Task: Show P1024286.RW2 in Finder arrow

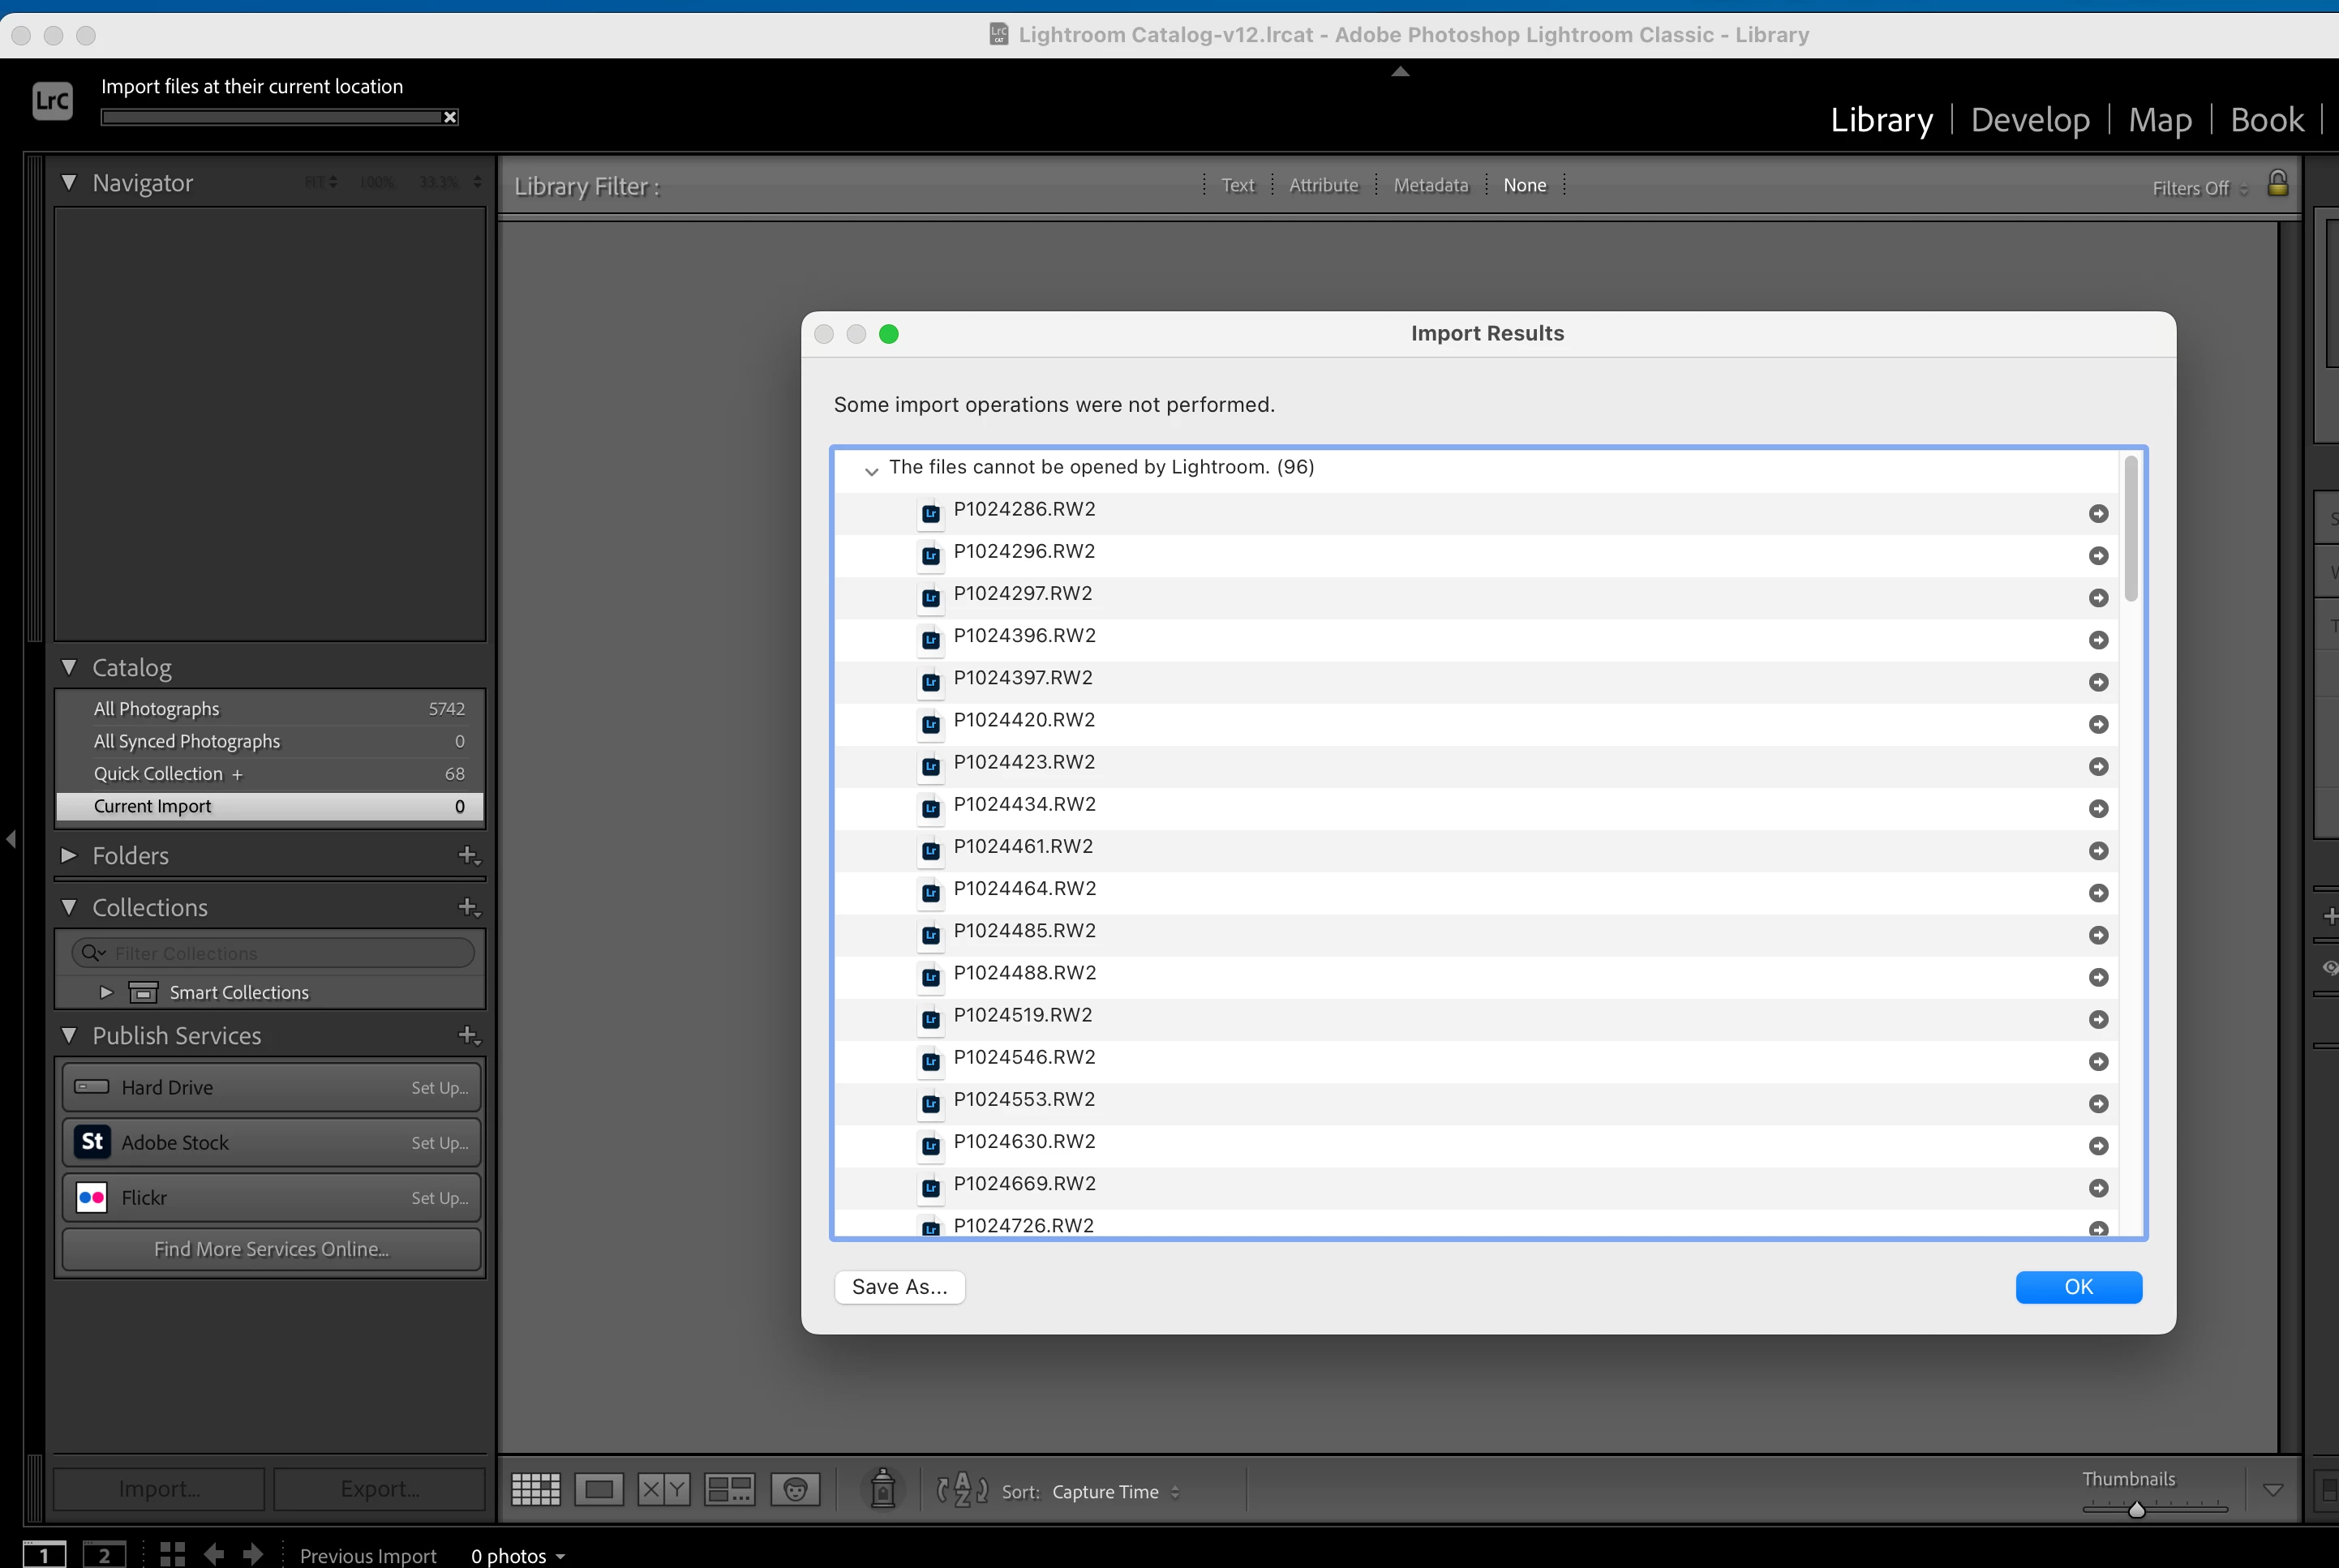Action: 2098,514
